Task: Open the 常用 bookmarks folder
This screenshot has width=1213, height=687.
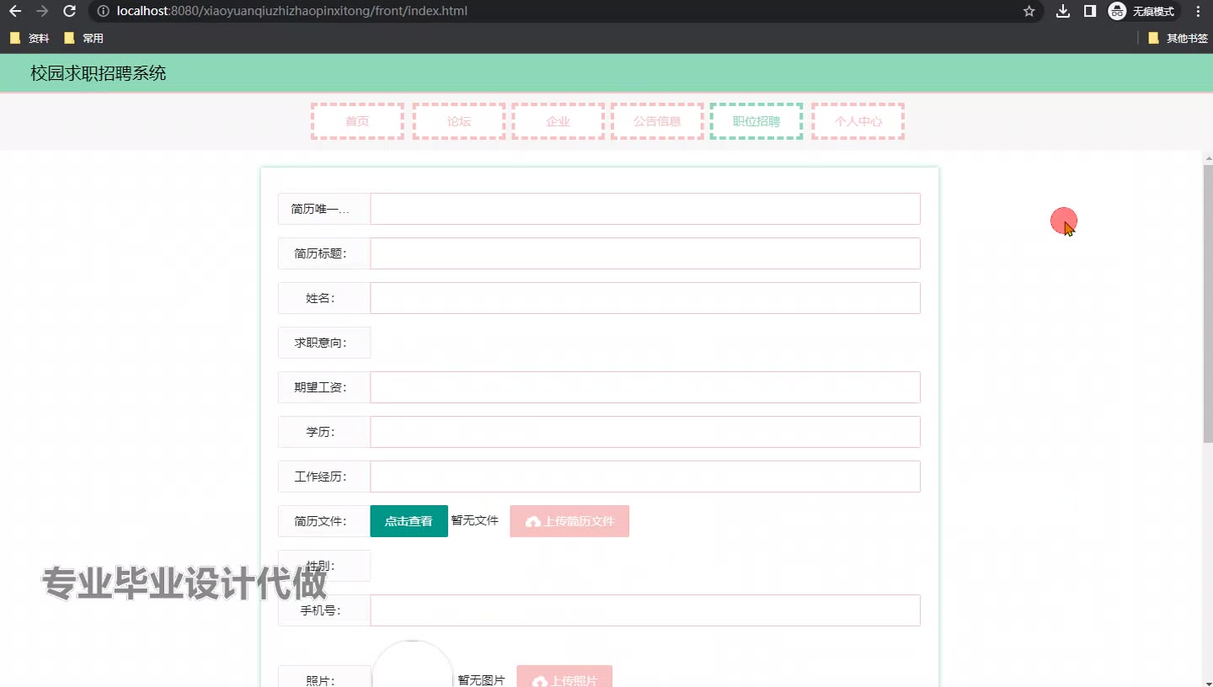Action: 83,38
